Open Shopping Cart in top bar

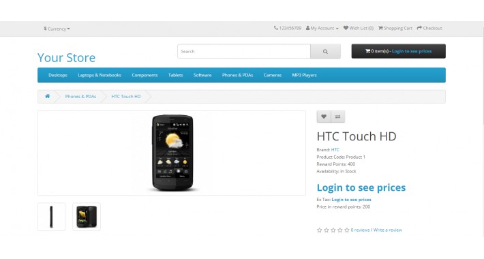pos(395,28)
